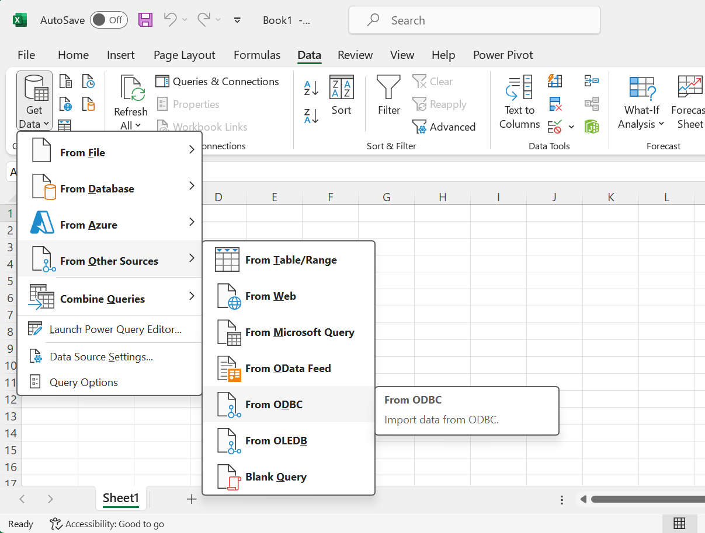Open the Queries & Connections pane
This screenshot has height=533, width=705.
(217, 82)
